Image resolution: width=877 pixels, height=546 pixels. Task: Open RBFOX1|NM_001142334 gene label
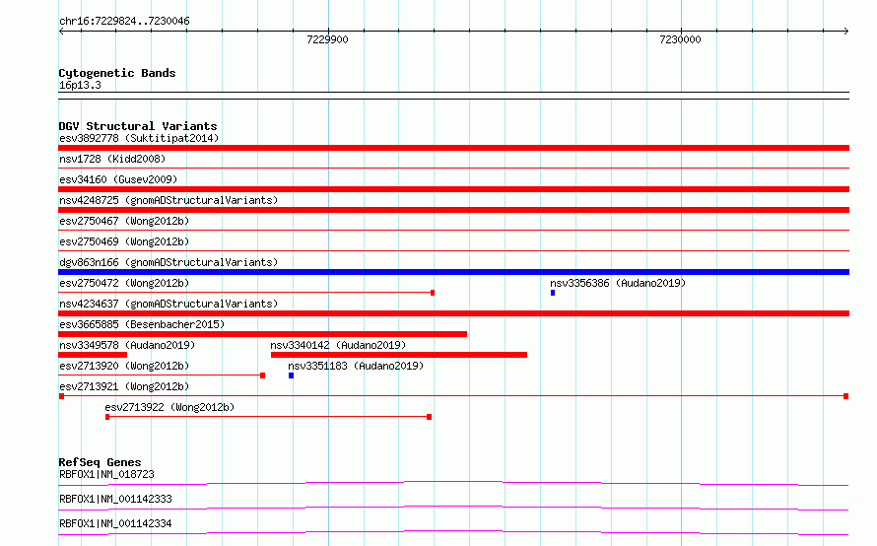(x=115, y=523)
